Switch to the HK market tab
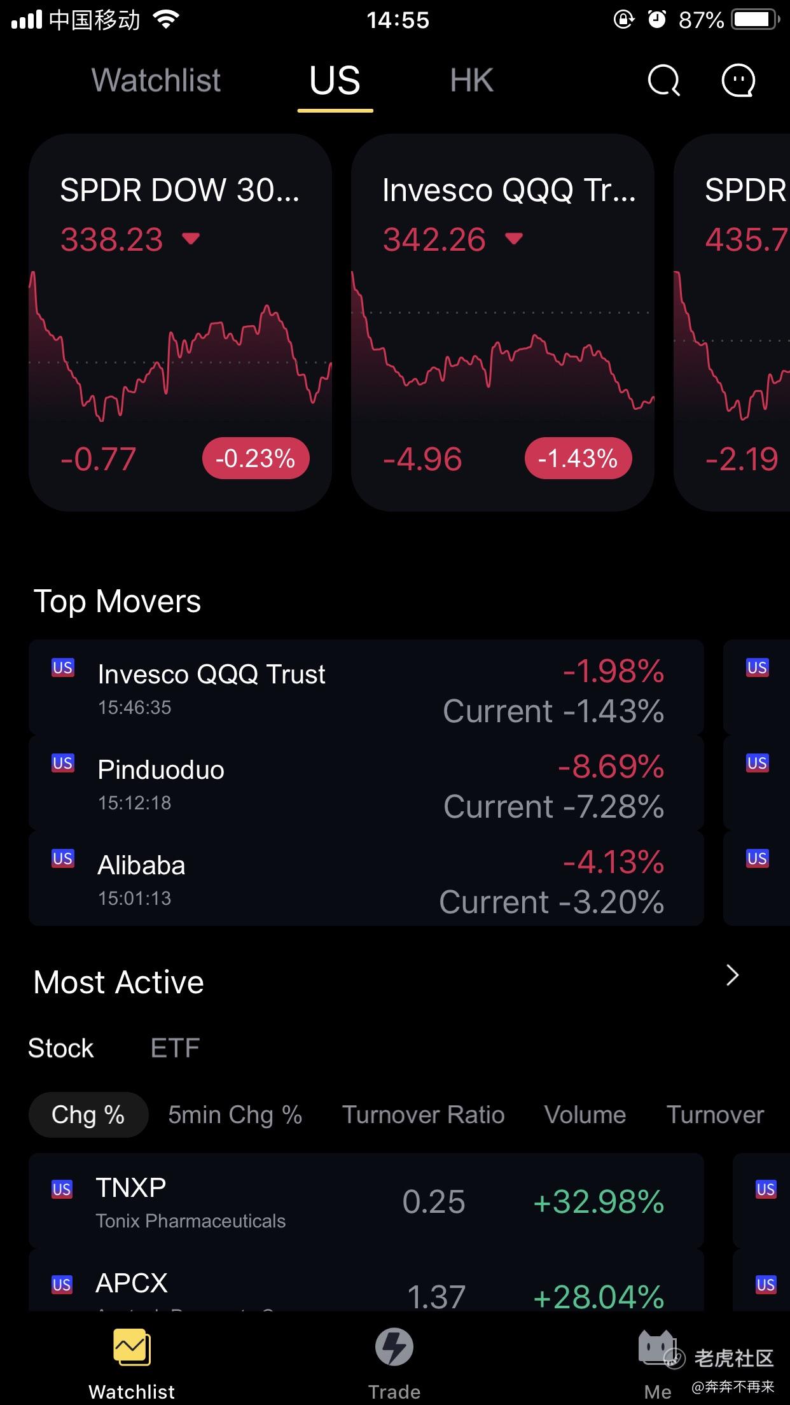Image resolution: width=790 pixels, height=1405 pixels. pyautogui.click(x=471, y=81)
